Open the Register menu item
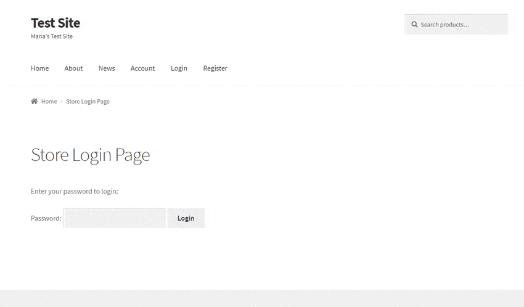This screenshot has width=524, height=307. 215,68
